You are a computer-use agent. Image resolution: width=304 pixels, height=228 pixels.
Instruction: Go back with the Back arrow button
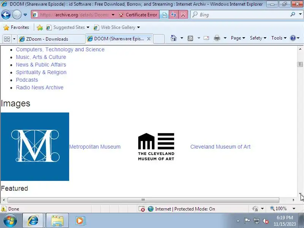coord(6,15)
